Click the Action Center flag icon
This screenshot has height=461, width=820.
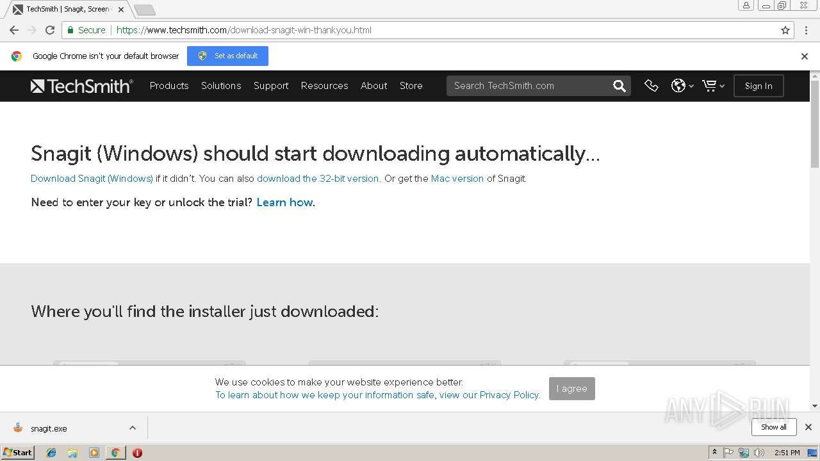pyautogui.click(x=728, y=453)
